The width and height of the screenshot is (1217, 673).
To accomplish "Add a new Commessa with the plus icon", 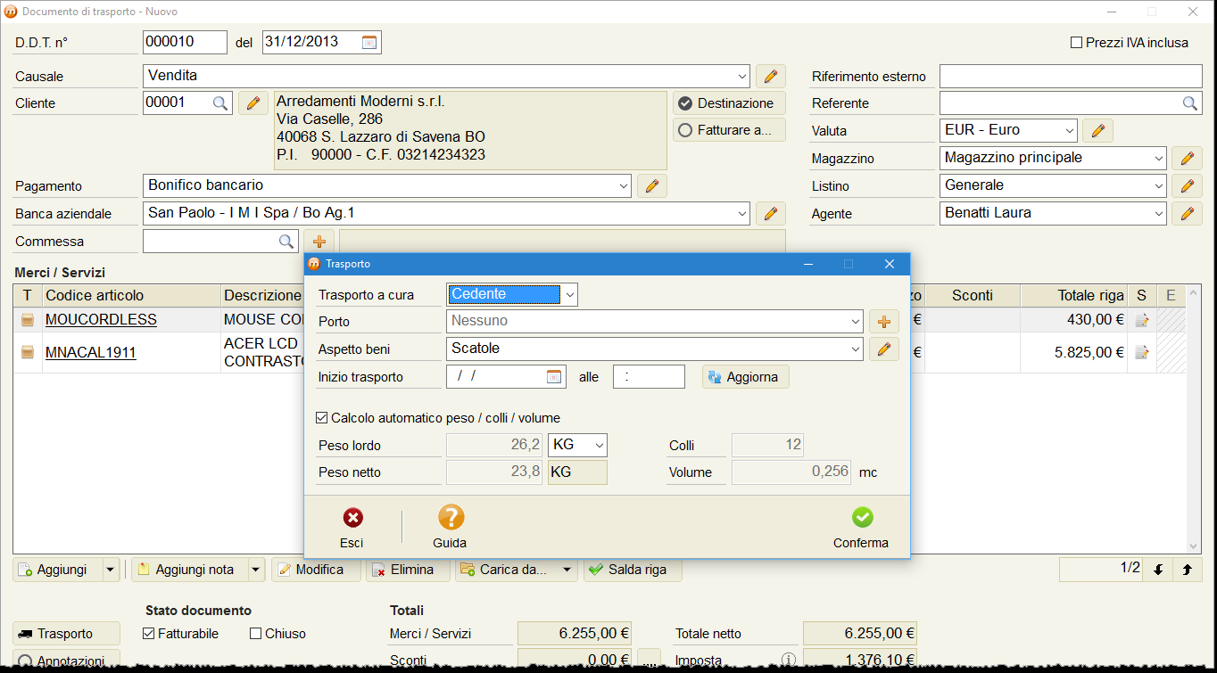I will [x=319, y=242].
